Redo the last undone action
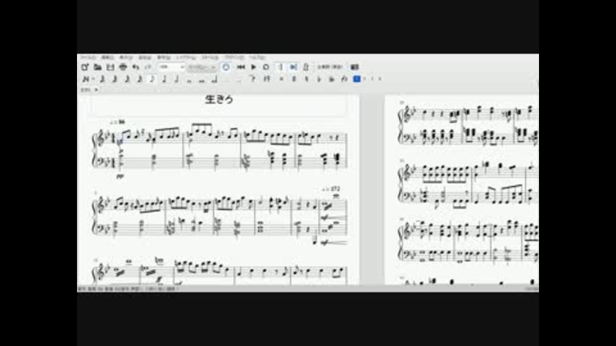Screen dimensions: 616x346 148,67
